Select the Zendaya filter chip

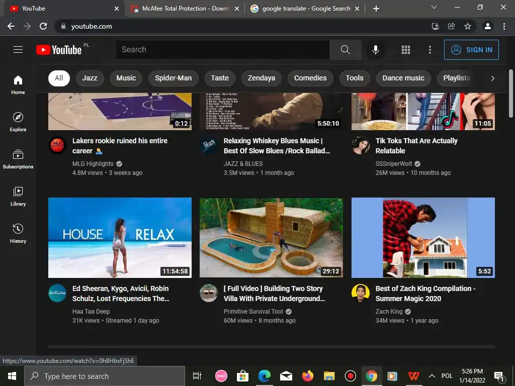(x=262, y=78)
